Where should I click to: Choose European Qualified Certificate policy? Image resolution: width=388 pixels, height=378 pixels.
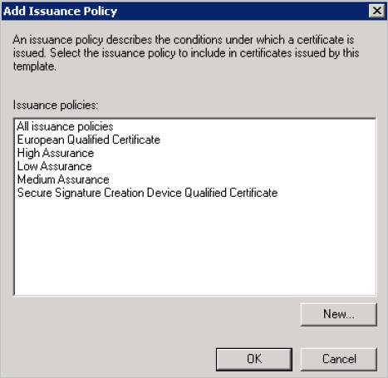(x=89, y=140)
